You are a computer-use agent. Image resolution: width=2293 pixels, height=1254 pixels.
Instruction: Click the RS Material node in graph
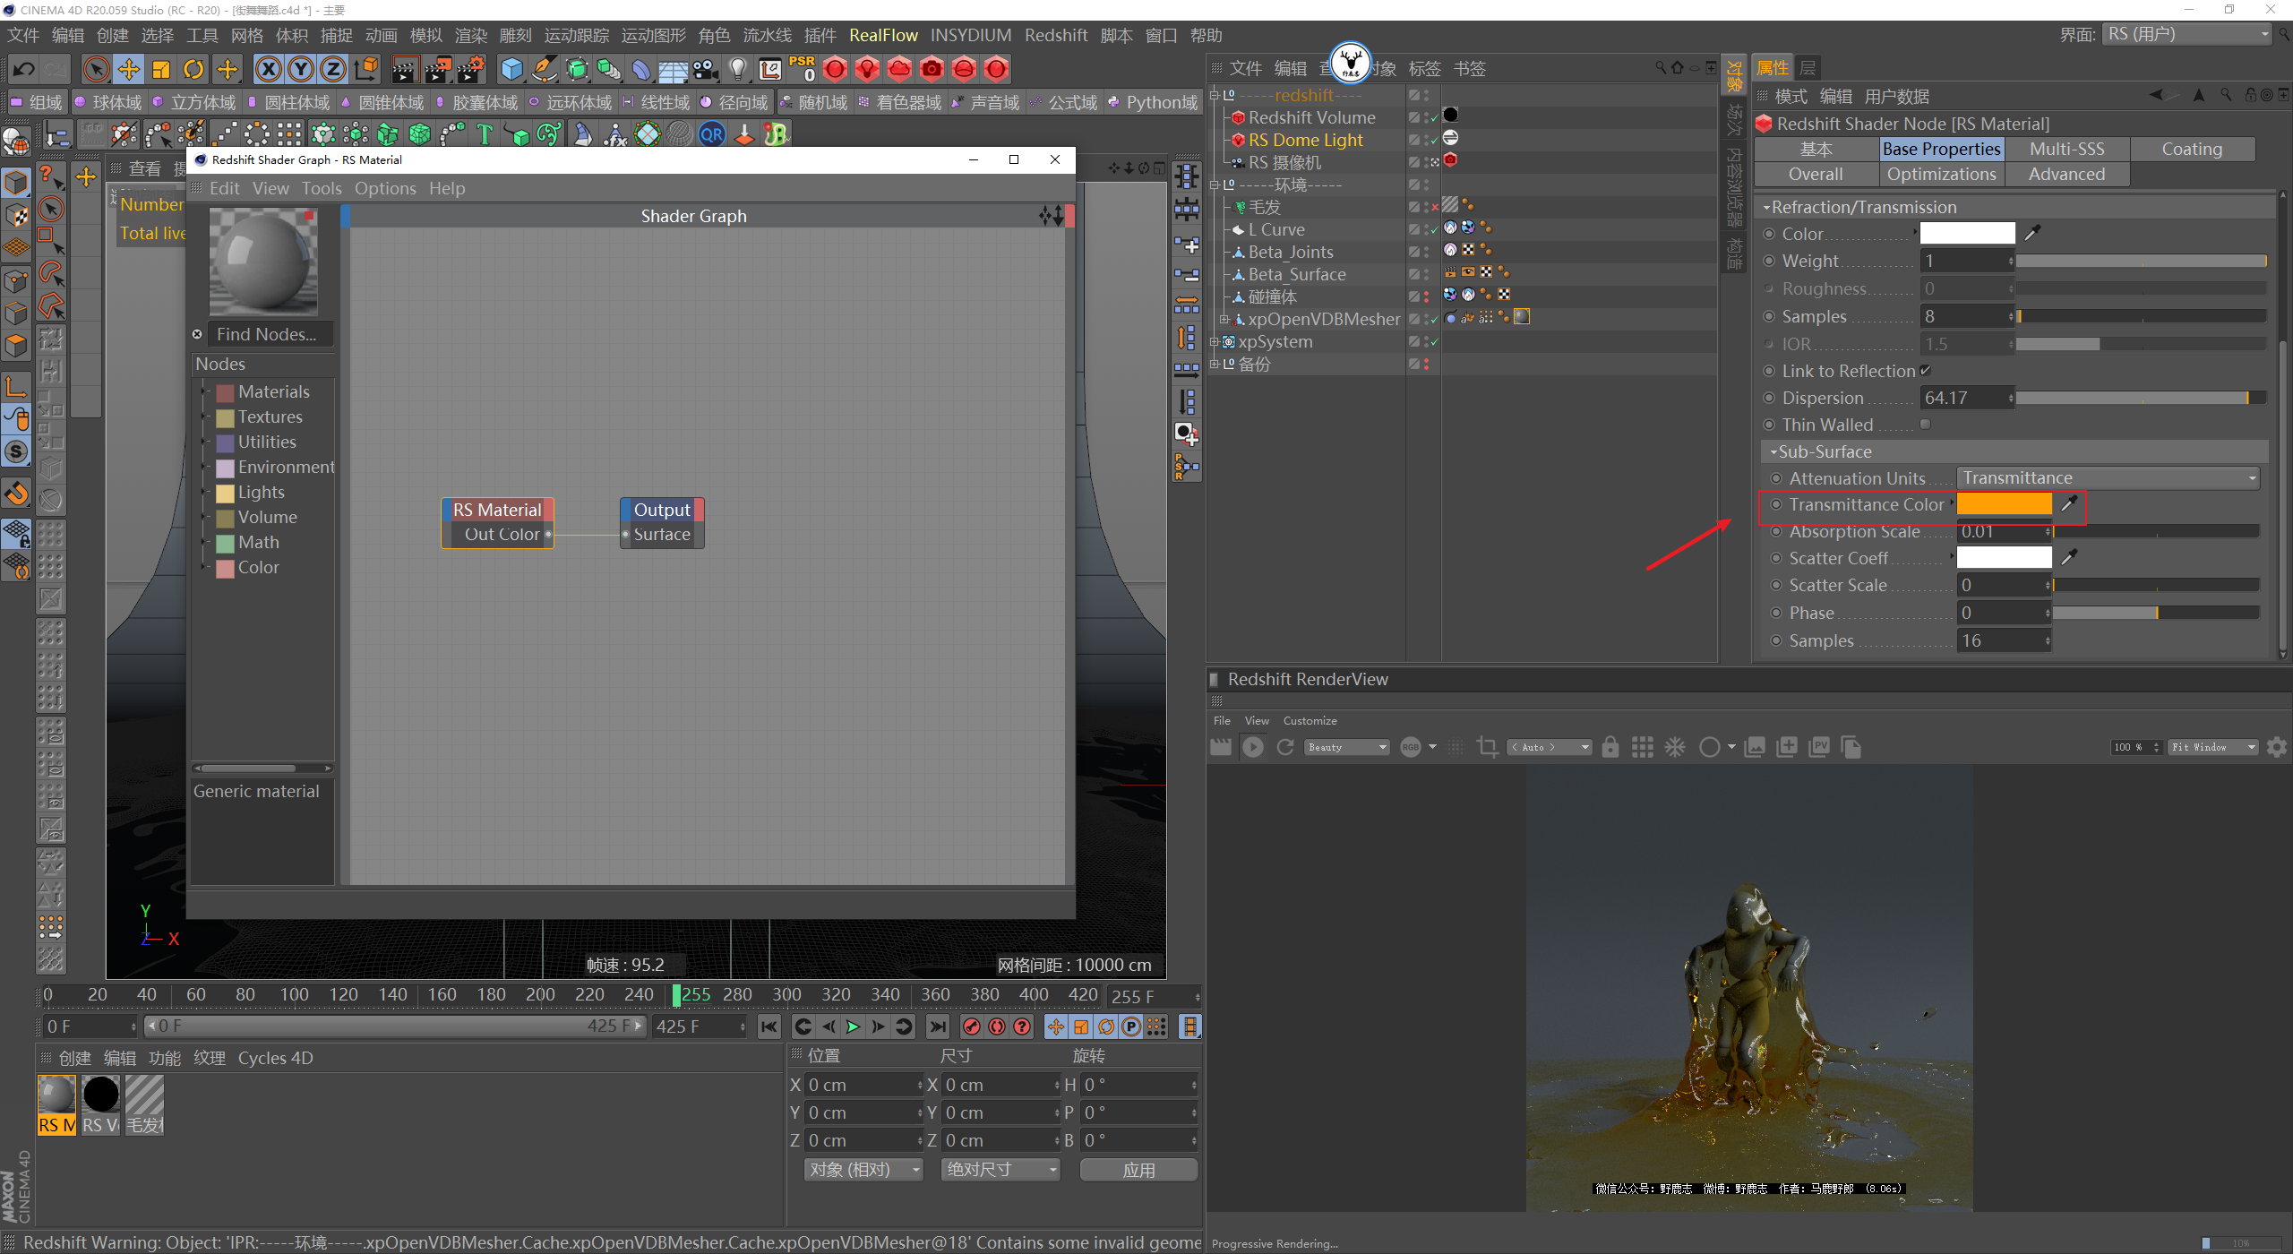497,510
